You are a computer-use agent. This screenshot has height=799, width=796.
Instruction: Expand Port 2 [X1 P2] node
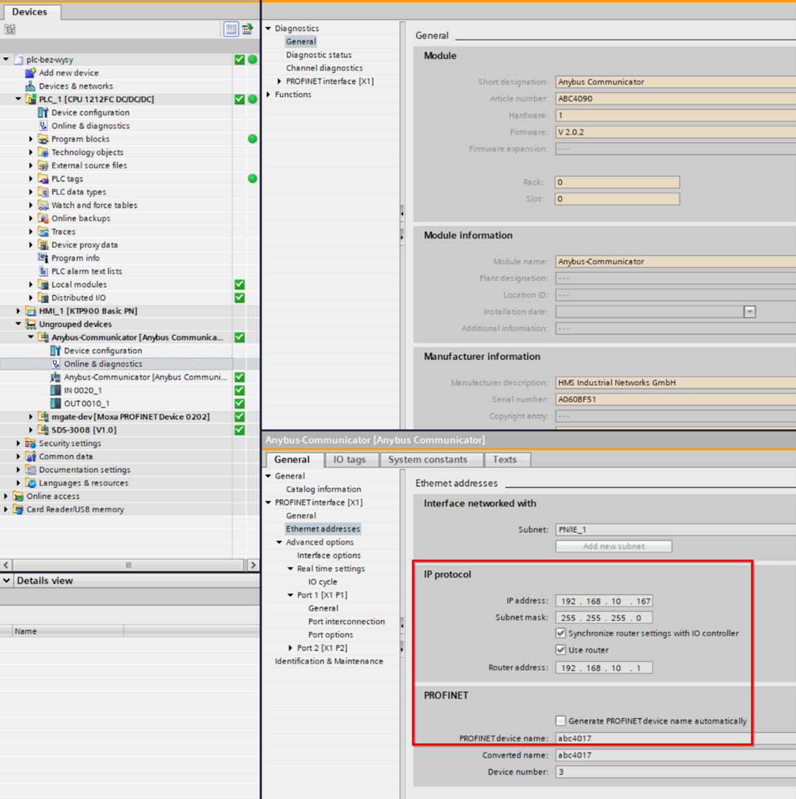coord(290,648)
